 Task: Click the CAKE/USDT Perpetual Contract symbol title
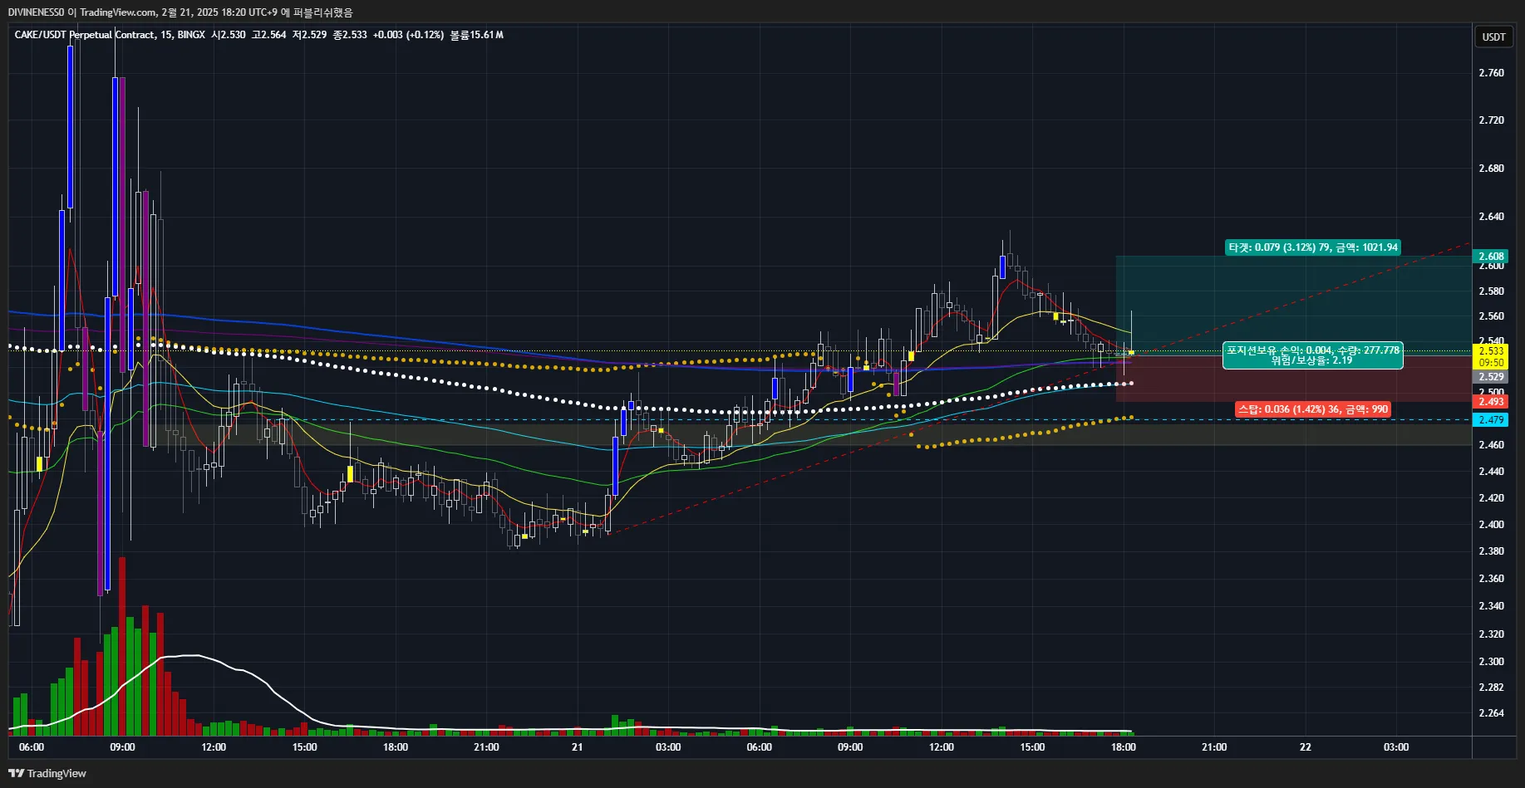85,35
